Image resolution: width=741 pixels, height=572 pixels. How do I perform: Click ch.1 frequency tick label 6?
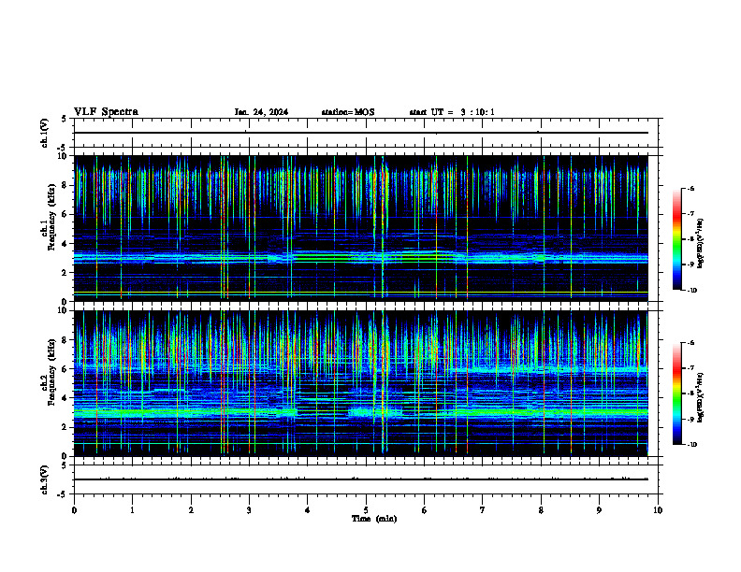pyautogui.click(x=65, y=214)
